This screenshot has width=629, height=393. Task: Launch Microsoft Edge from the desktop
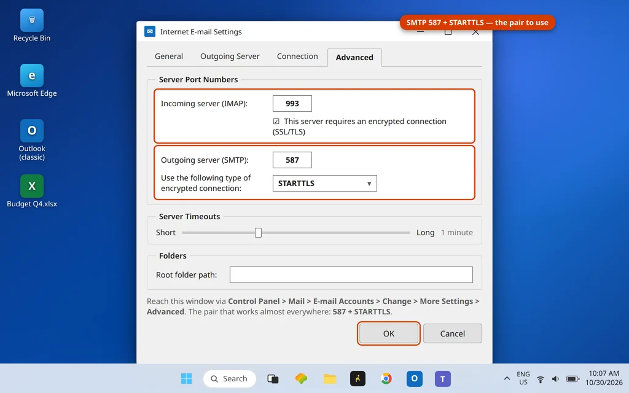click(32, 80)
